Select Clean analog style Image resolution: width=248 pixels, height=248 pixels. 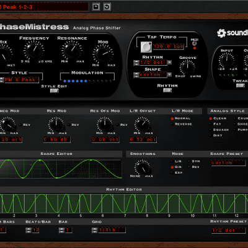211,118
